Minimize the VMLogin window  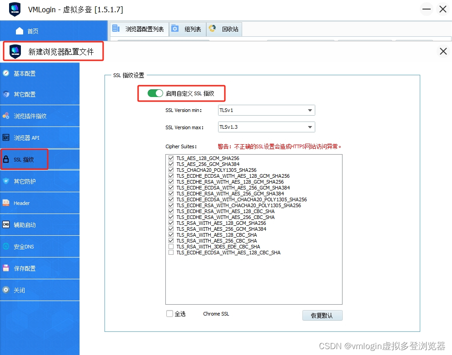(427, 9)
